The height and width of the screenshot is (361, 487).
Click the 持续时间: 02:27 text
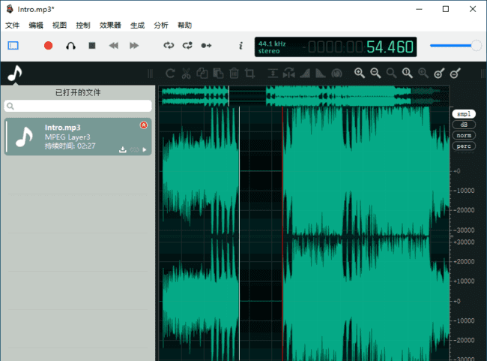pyautogui.click(x=70, y=146)
